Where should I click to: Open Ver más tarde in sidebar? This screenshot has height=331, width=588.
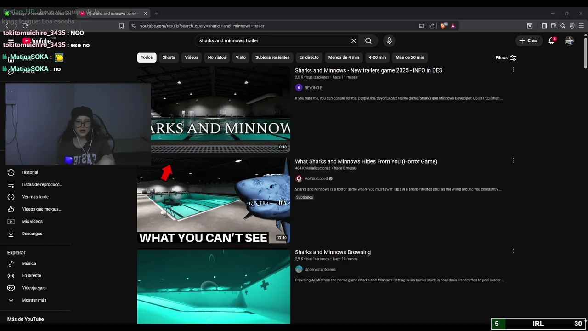pos(35,197)
